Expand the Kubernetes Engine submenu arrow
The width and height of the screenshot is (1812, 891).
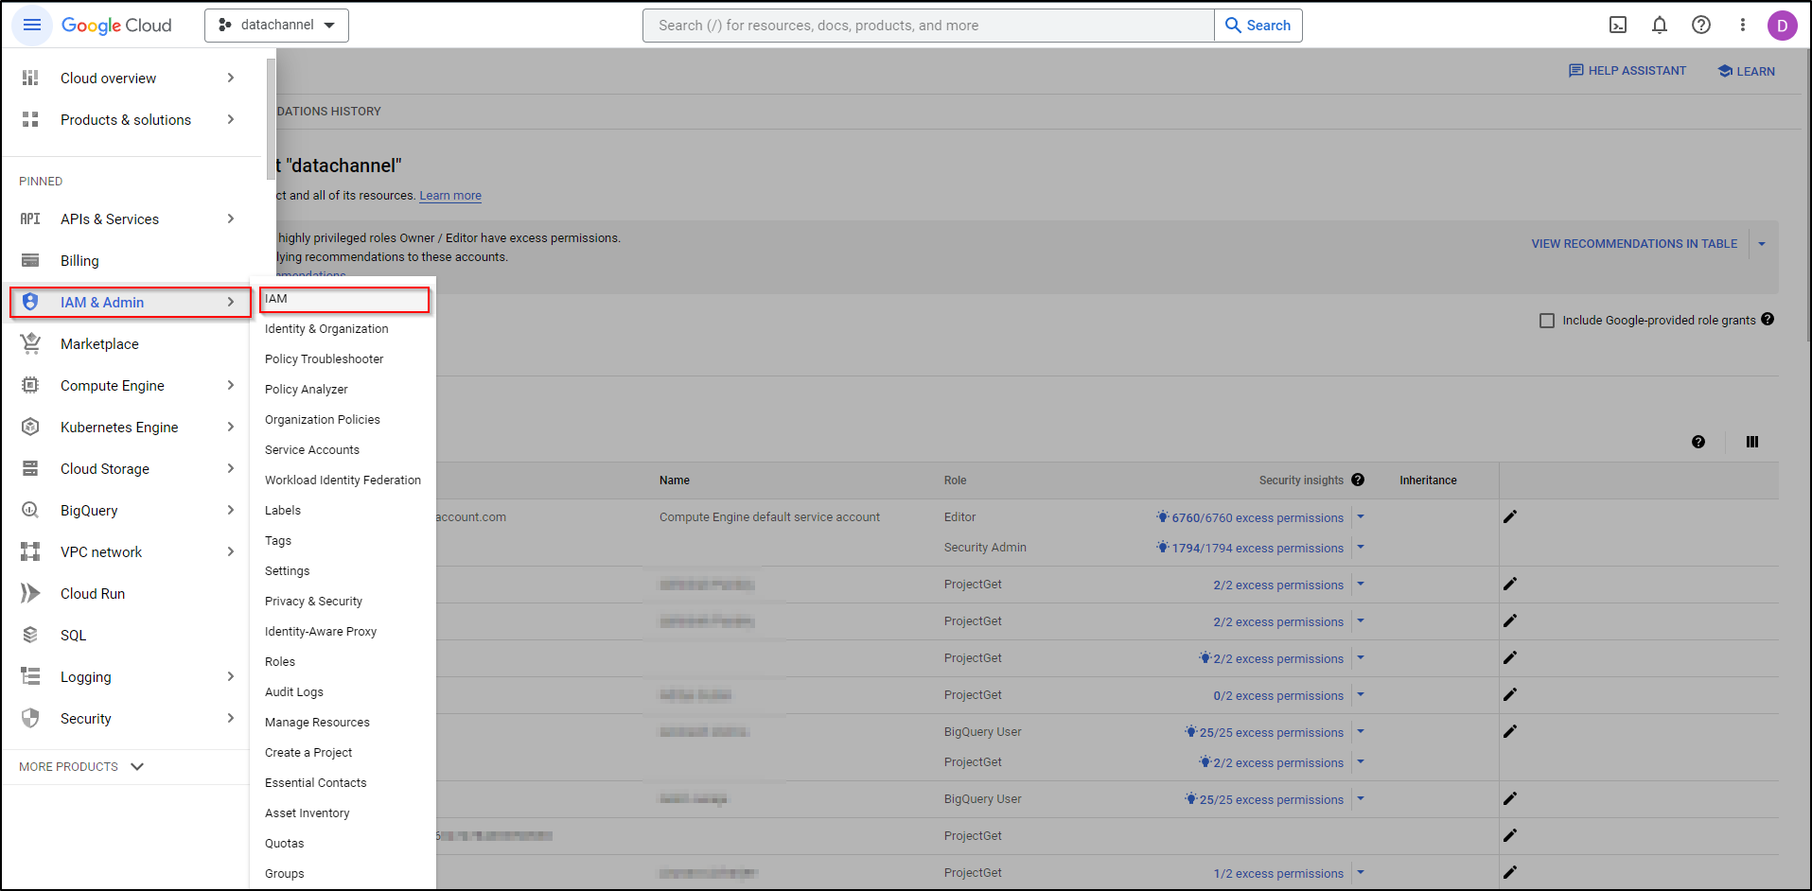pos(231,427)
